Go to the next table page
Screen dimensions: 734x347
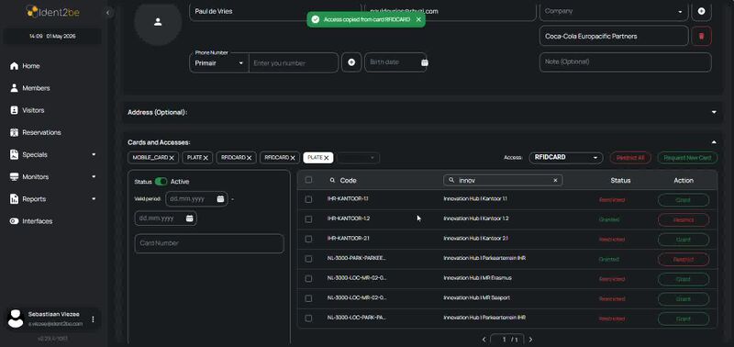pos(530,340)
